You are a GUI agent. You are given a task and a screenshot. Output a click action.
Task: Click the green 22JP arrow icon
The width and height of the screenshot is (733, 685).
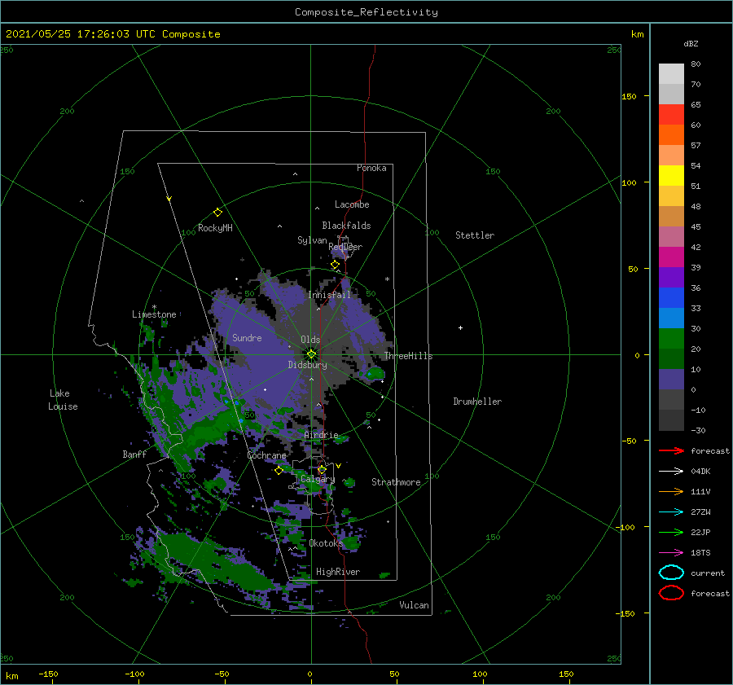tap(671, 532)
